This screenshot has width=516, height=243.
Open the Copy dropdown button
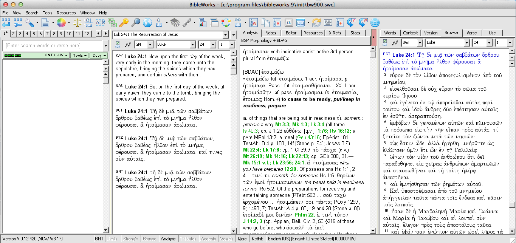pos(99,56)
